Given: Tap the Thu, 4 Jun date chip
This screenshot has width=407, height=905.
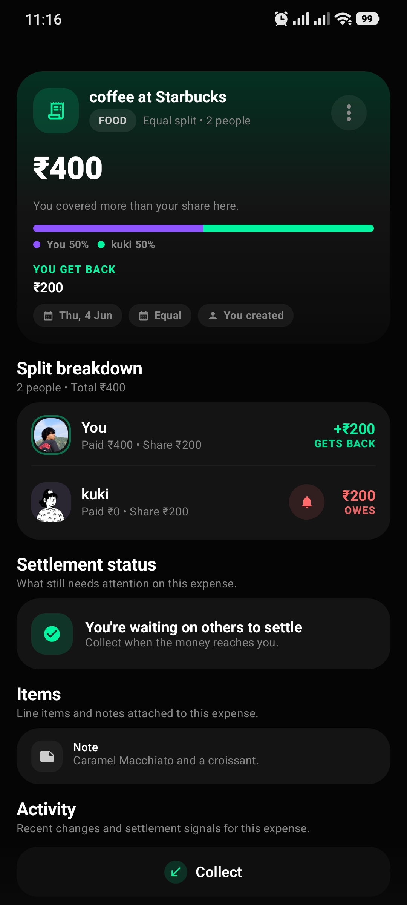Looking at the screenshot, I should (78, 316).
